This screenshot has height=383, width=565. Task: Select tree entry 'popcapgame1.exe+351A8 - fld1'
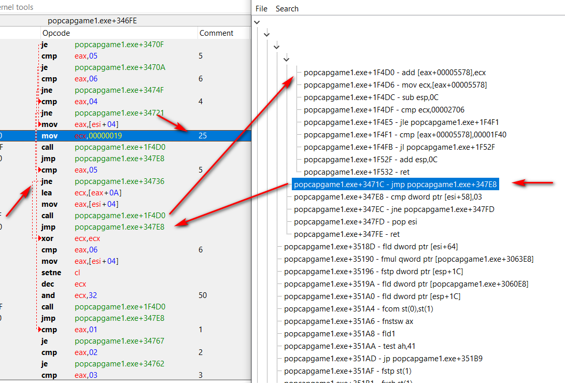pos(340,334)
